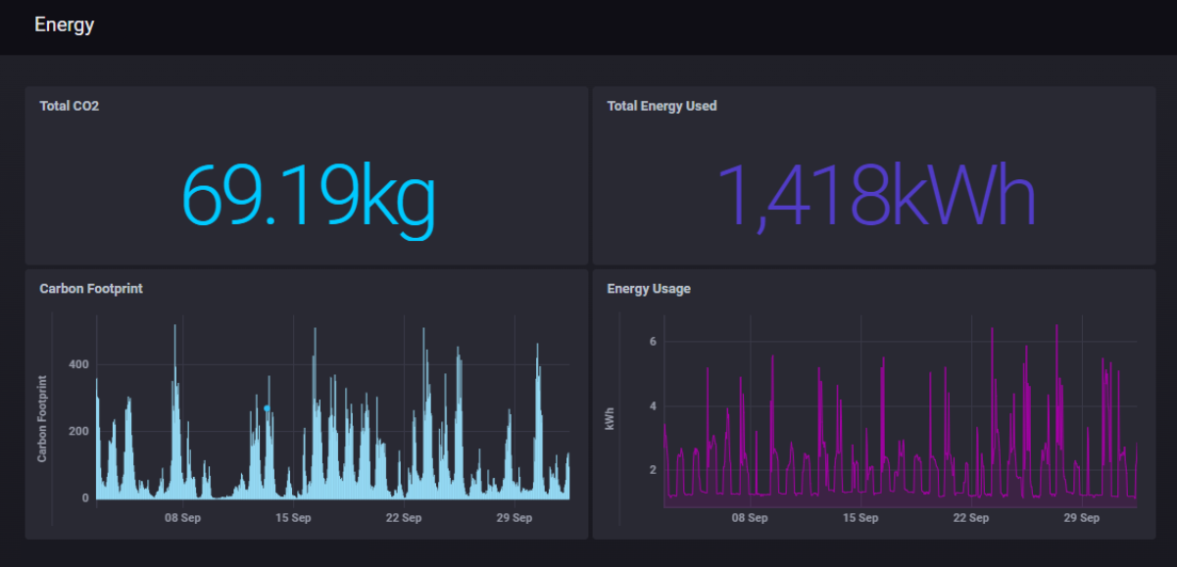Click the 22 Sep label on Carbon Footprint chart

tap(404, 518)
